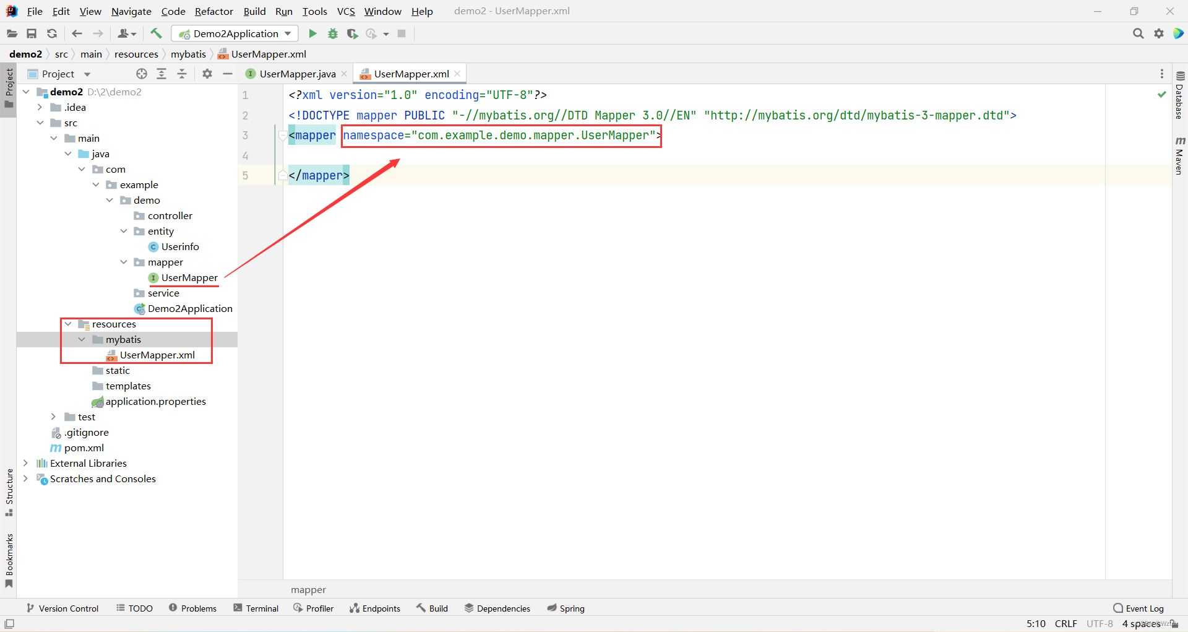Open the Database tool window

(x=1179, y=95)
